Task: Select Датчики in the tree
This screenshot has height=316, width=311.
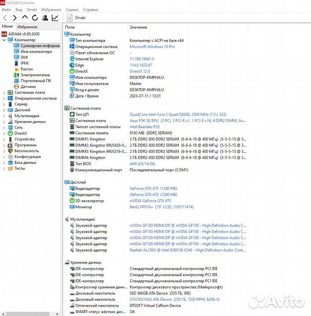Action: coord(28,87)
